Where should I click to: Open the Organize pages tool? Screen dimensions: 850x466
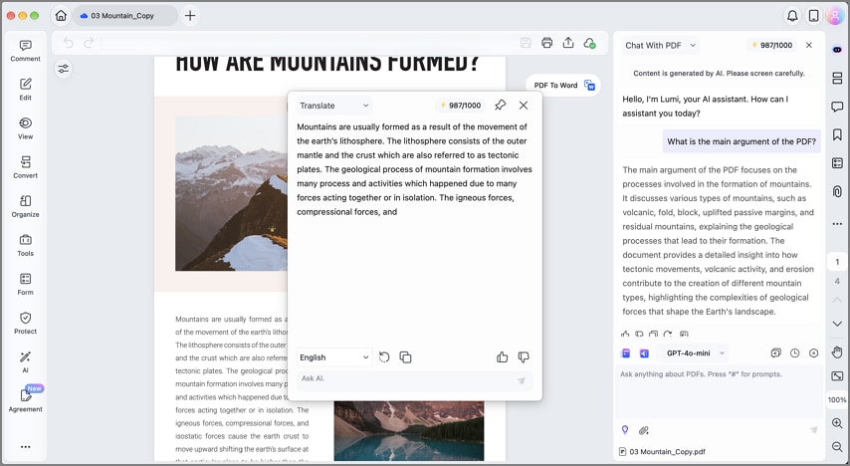(x=26, y=207)
